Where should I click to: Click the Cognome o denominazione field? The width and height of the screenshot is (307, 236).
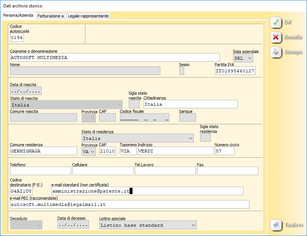(115, 58)
